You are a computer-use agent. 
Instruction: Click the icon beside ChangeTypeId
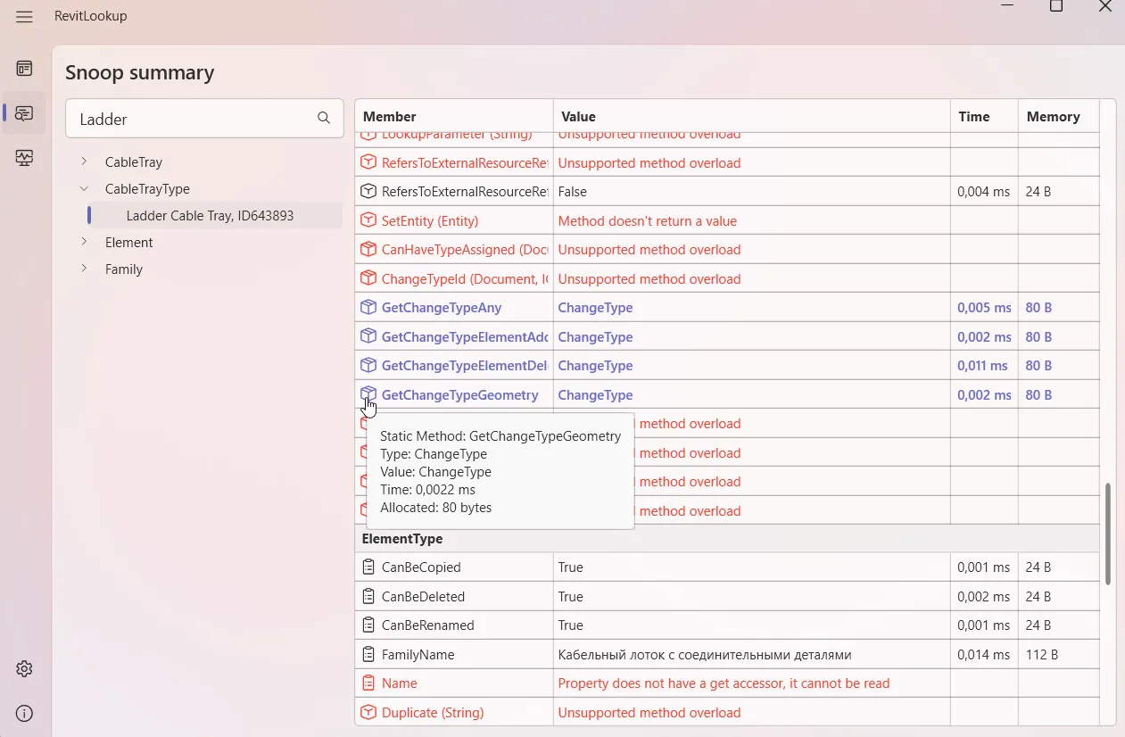[368, 278]
